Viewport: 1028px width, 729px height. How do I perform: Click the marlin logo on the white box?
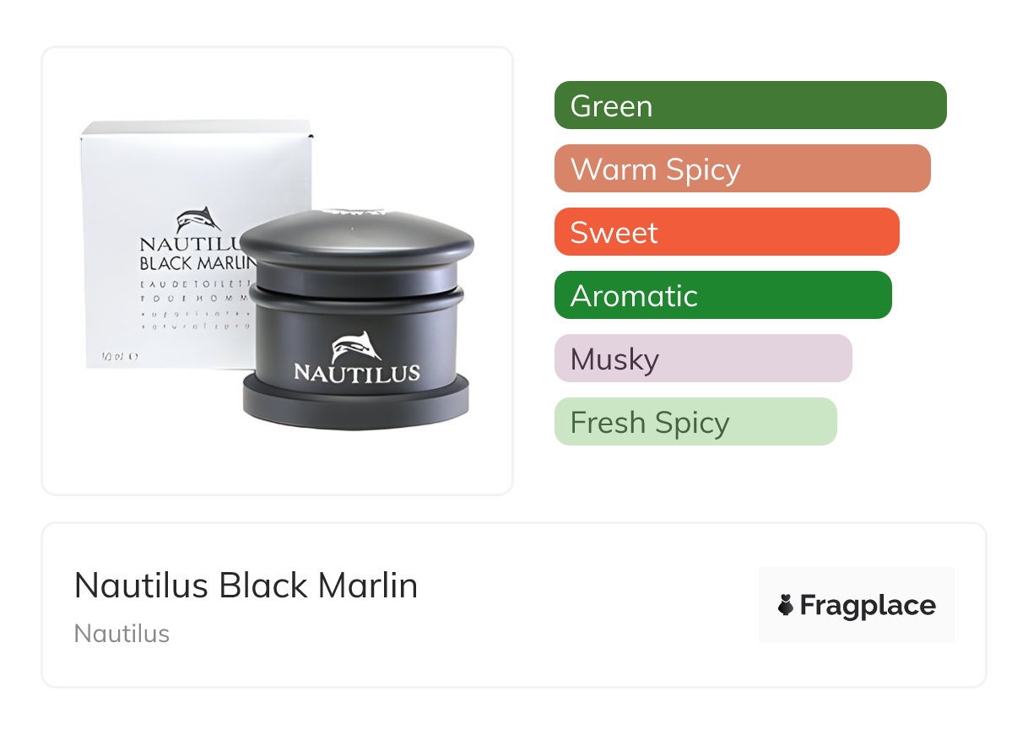198,219
